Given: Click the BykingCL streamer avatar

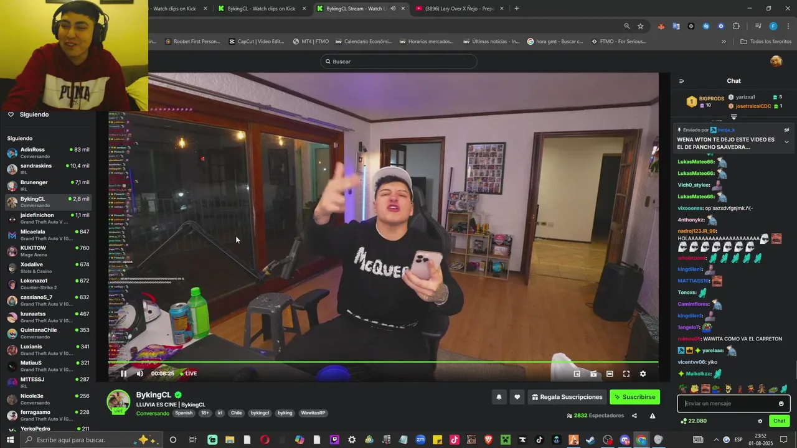Looking at the screenshot, I should (x=118, y=402).
